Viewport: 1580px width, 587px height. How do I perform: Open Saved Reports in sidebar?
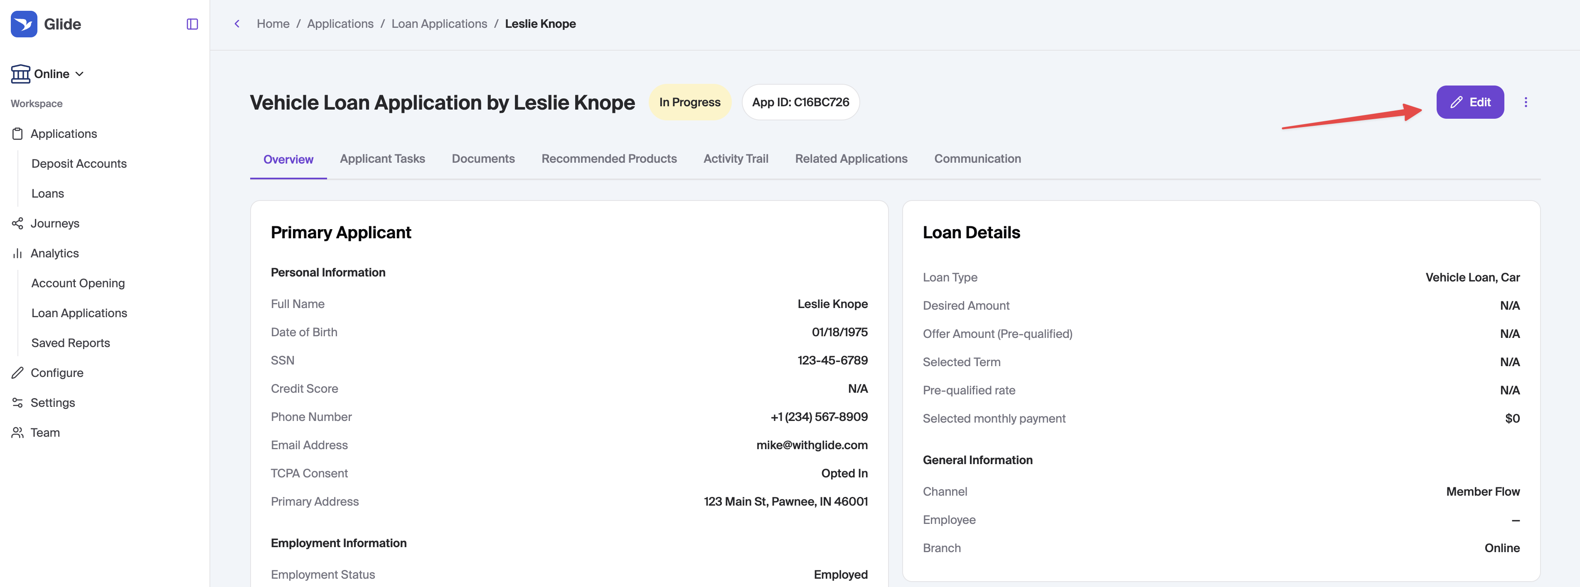pos(71,343)
